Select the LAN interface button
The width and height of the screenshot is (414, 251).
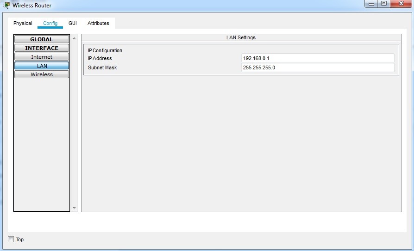[x=42, y=66]
